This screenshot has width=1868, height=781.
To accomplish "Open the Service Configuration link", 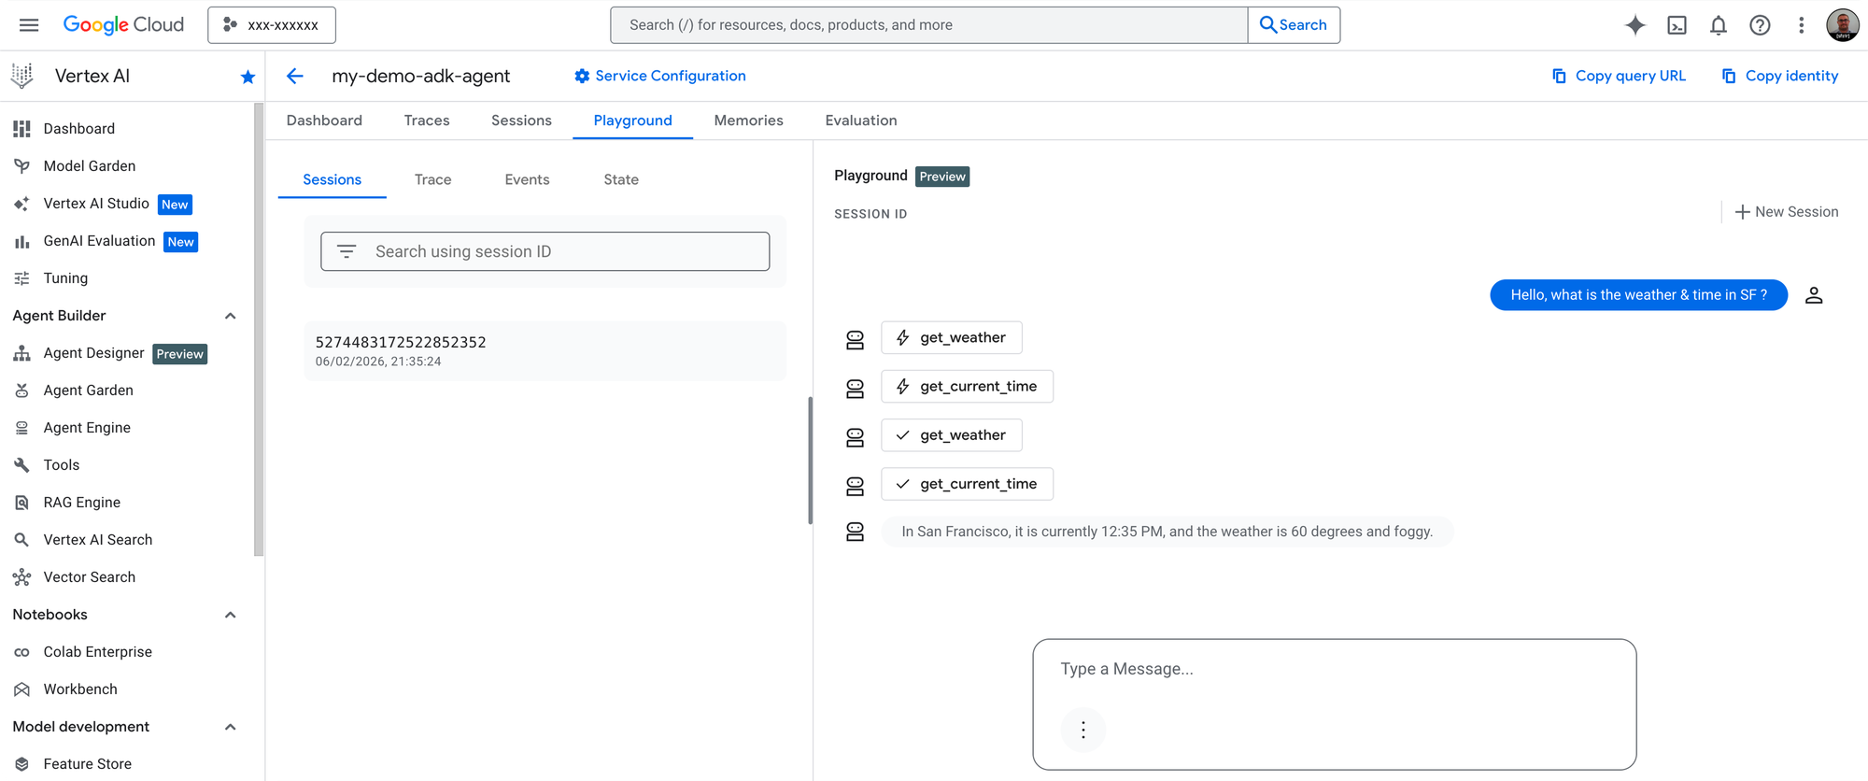I will coord(659,76).
